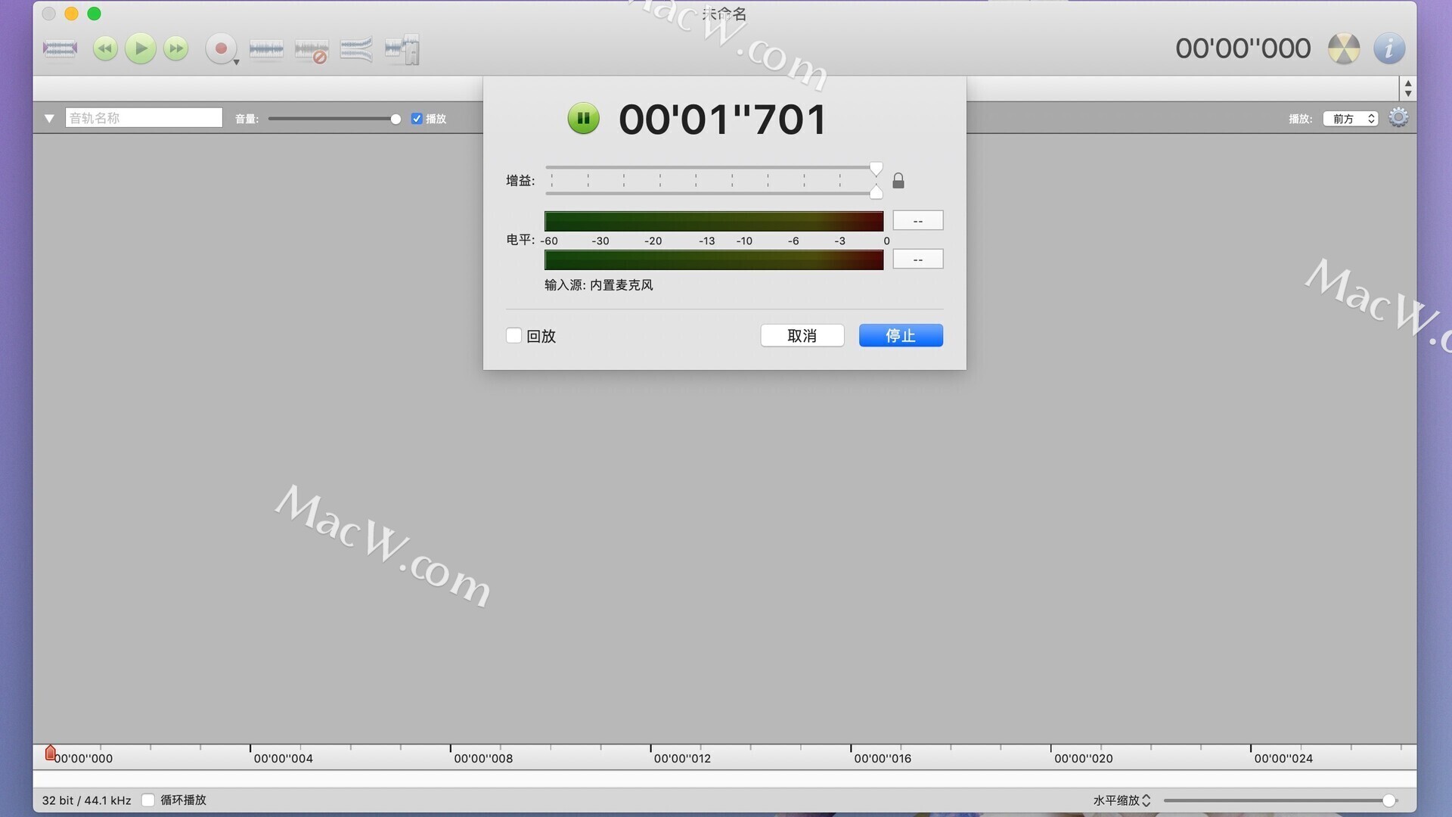Click the fade waveform toolbar icon
Viewport: 1452px width, 817px height.
356,49
